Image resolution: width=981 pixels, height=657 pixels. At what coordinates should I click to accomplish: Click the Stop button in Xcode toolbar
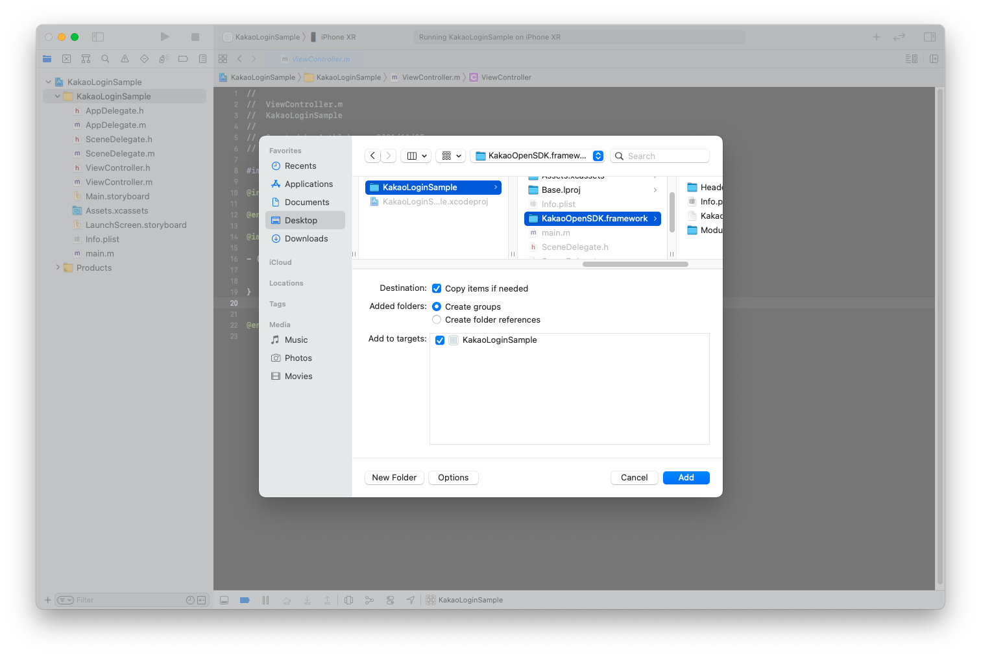coord(195,37)
